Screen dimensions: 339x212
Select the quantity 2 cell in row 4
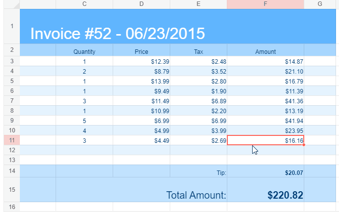(x=84, y=71)
